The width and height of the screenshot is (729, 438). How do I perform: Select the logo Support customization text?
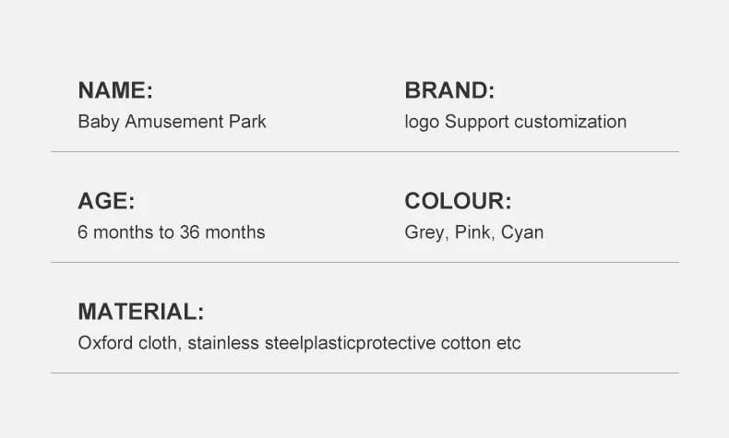(x=516, y=122)
